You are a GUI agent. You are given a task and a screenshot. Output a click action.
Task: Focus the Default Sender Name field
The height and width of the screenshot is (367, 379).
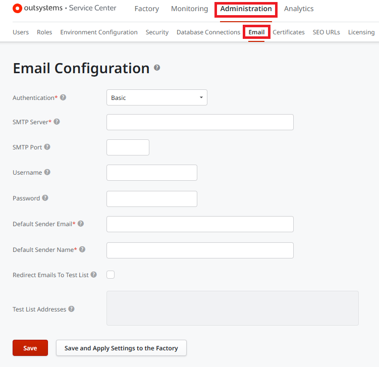tap(200, 250)
